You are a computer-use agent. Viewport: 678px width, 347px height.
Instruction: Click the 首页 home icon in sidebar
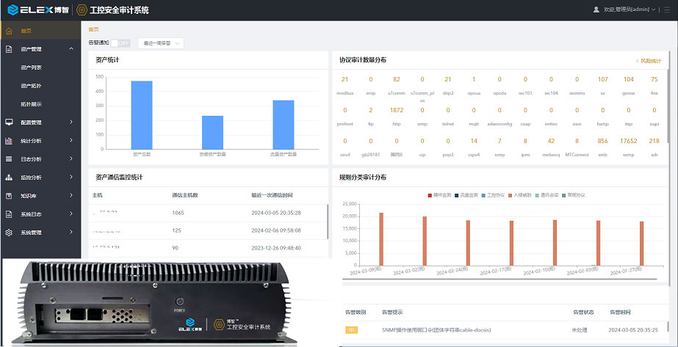click(x=9, y=31)
